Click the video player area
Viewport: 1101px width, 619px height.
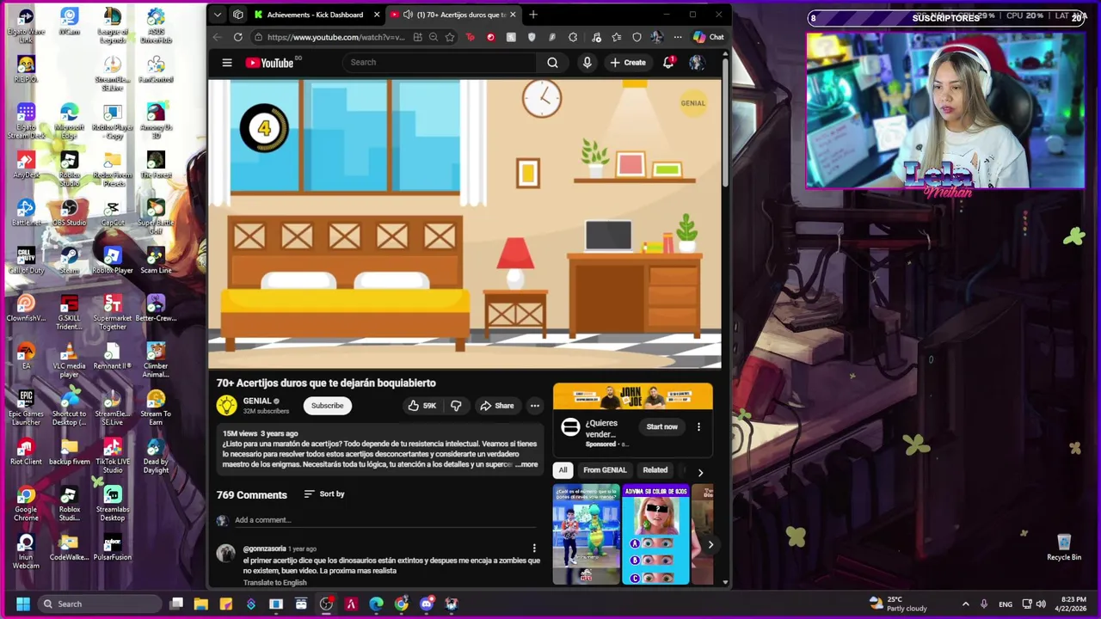click(464, 224)
